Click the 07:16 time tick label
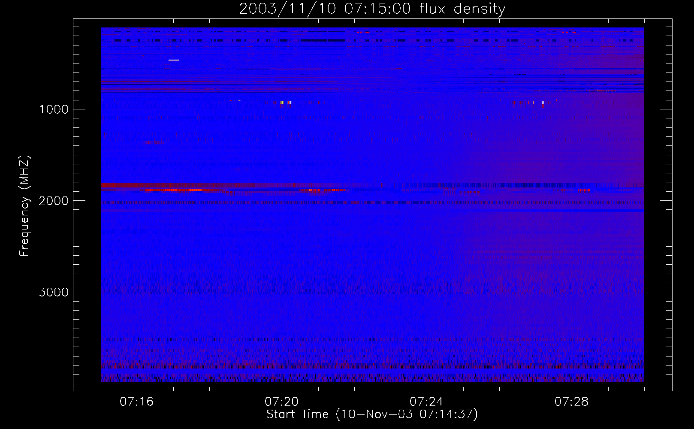The image size is (694, 429). click(137, 402)
